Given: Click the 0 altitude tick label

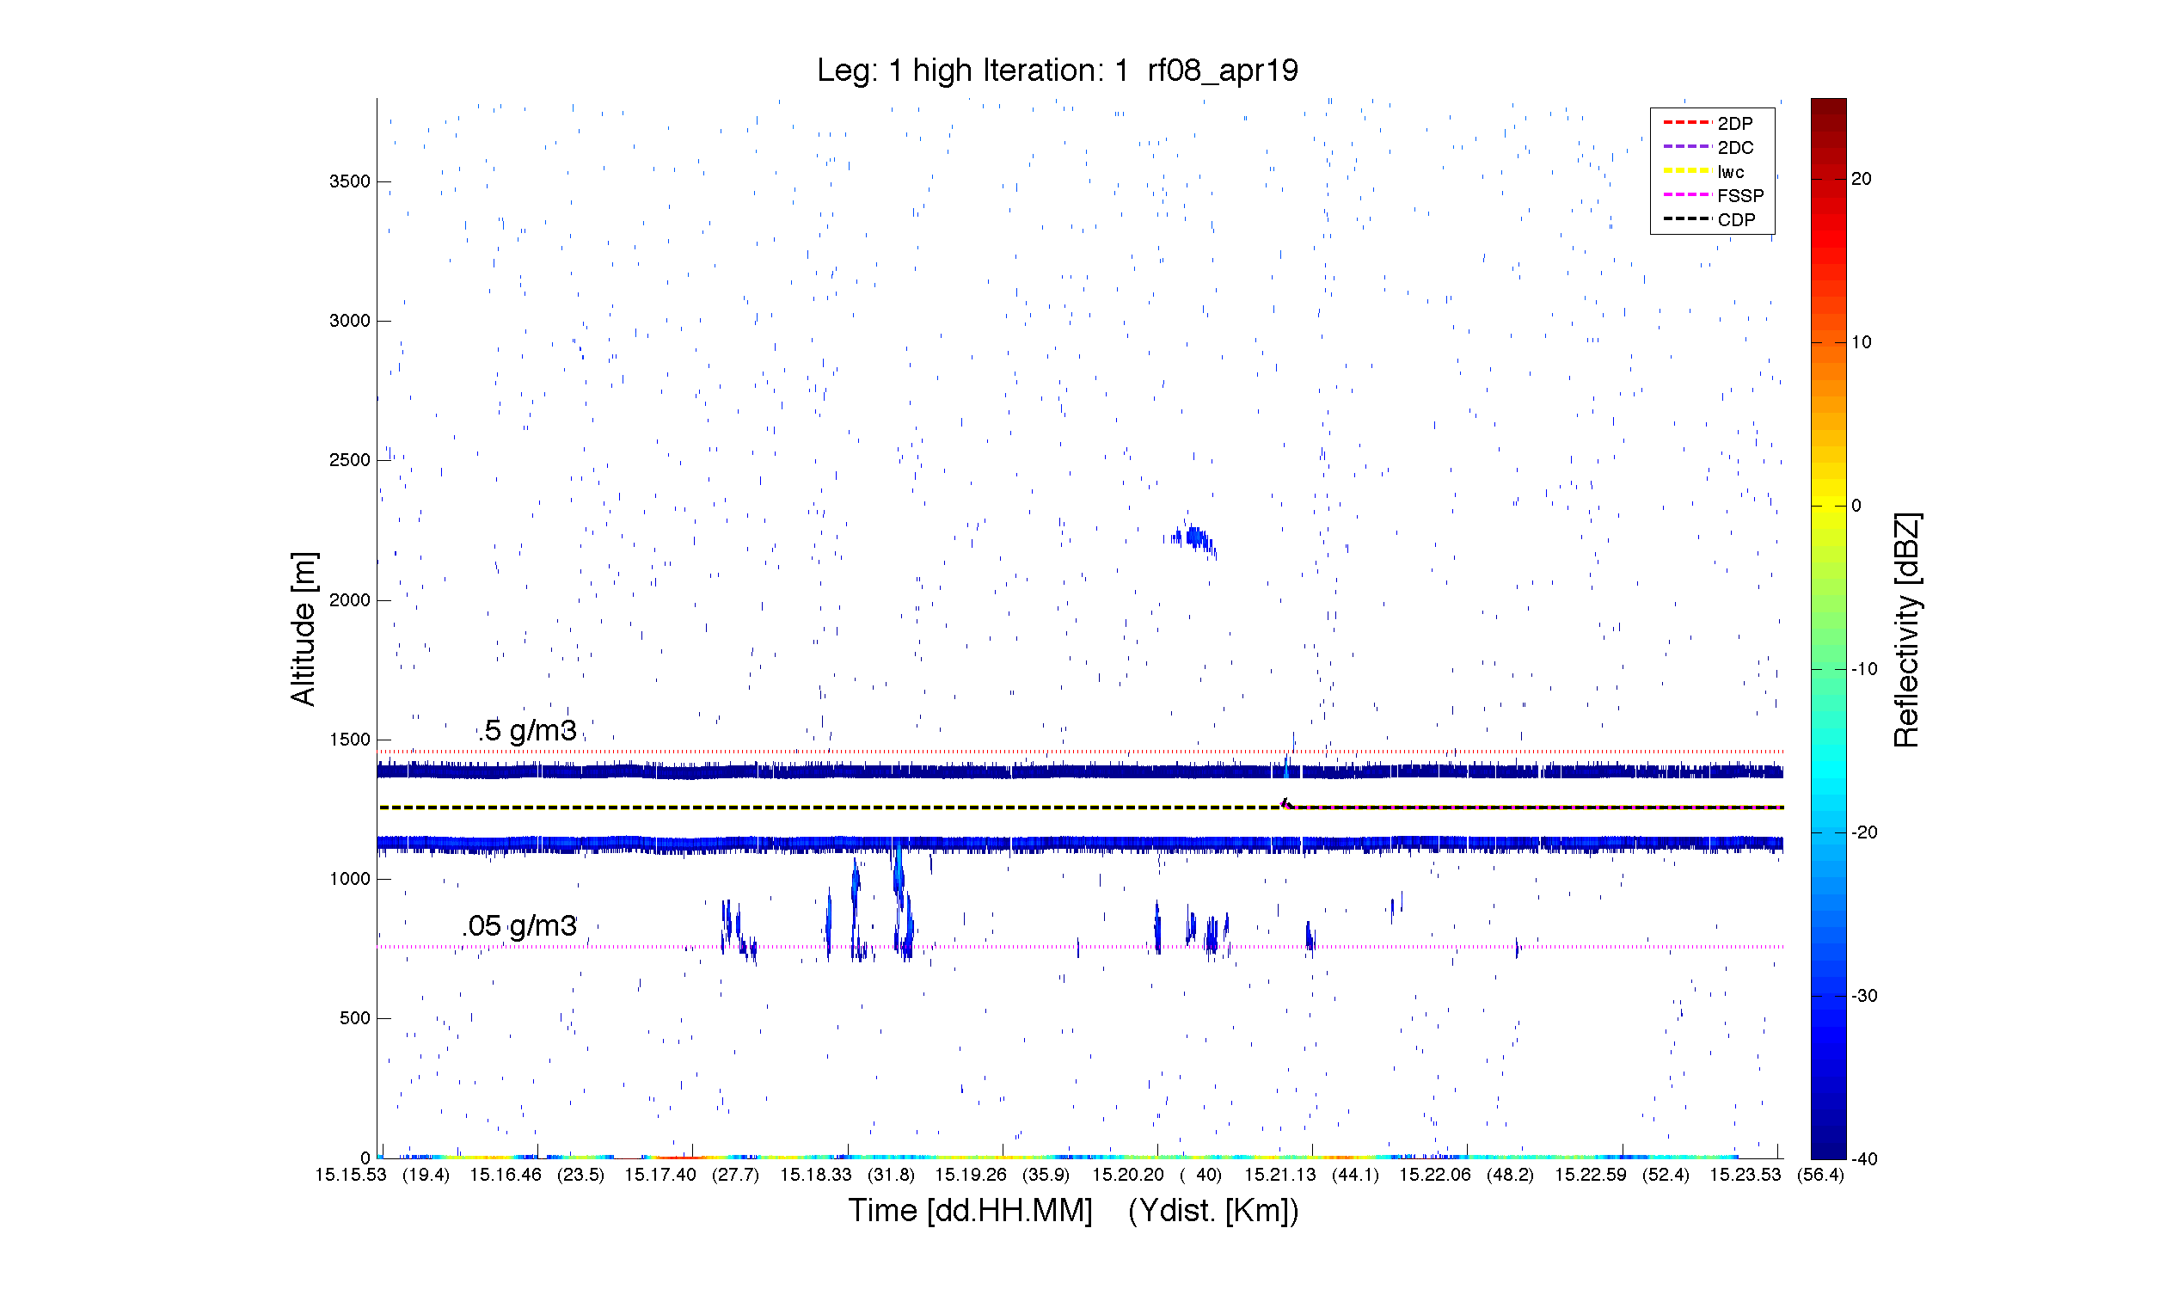Looking at the screenshot, I should pyautogui.click(x=365, y=1158).
